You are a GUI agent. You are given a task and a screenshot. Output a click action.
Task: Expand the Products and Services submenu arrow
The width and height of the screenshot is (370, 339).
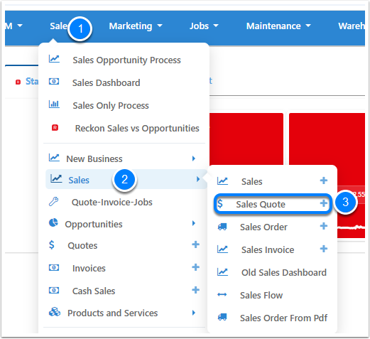[194, 313]
